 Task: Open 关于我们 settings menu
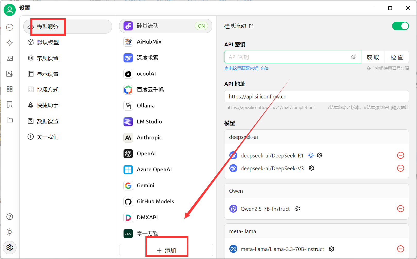(68, 137)
